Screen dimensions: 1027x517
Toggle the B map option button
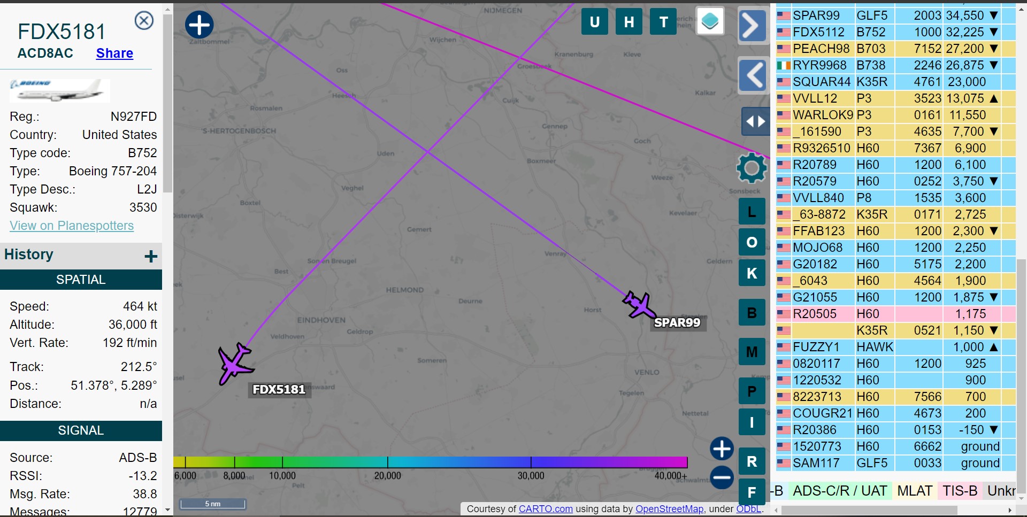pos(752,313)
